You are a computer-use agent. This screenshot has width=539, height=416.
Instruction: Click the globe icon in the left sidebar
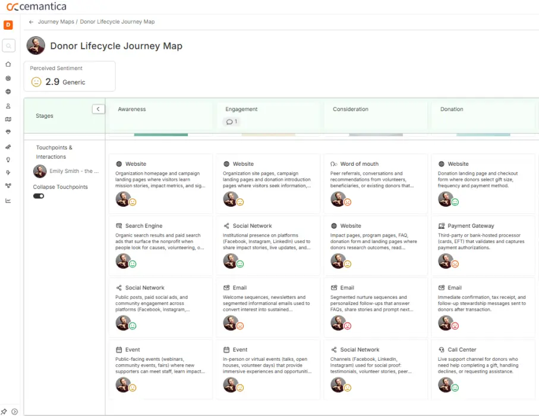[x=8, y=92]
